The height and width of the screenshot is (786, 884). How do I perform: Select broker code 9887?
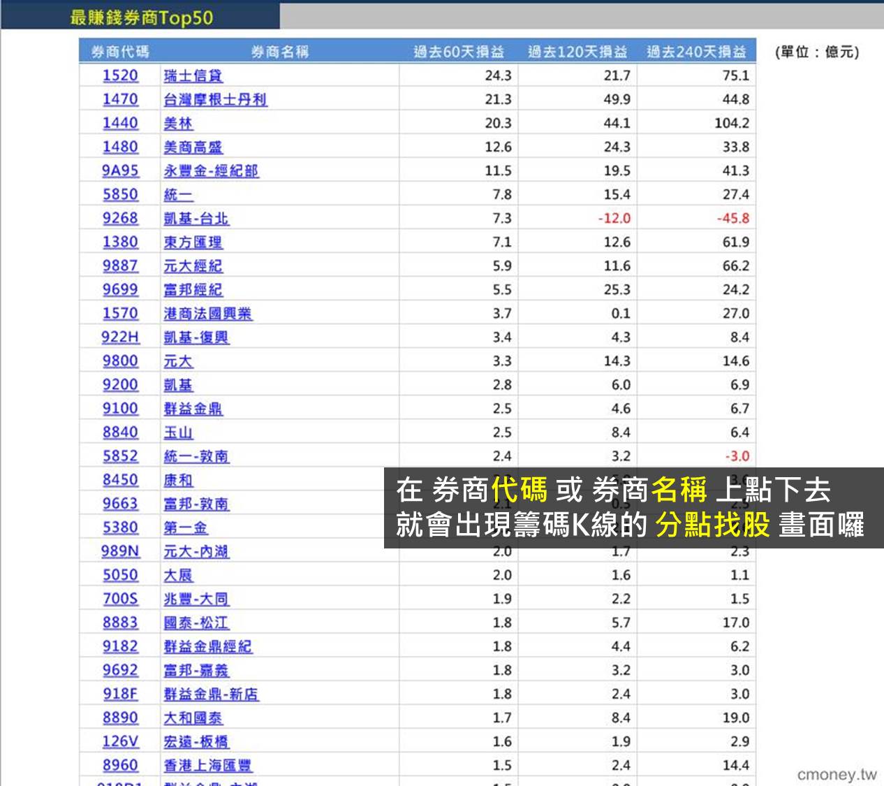120,265
